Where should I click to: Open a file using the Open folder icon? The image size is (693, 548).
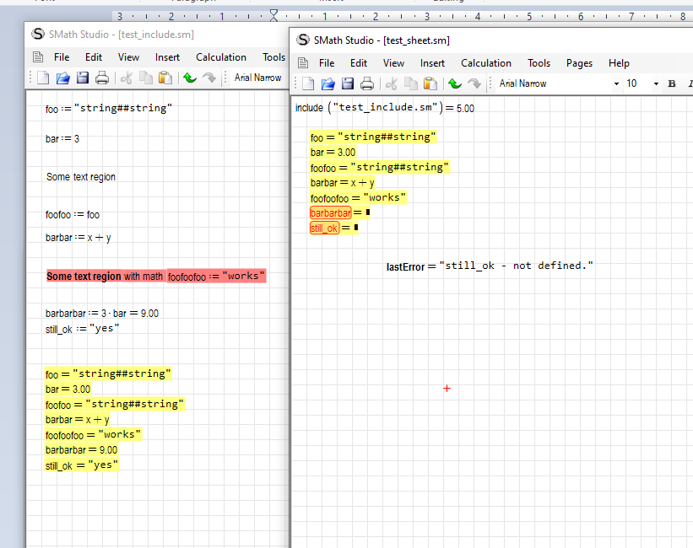[328, 83]
